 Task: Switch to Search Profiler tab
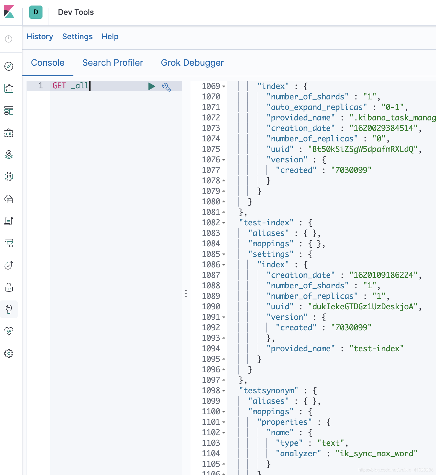tap(113, 63)
